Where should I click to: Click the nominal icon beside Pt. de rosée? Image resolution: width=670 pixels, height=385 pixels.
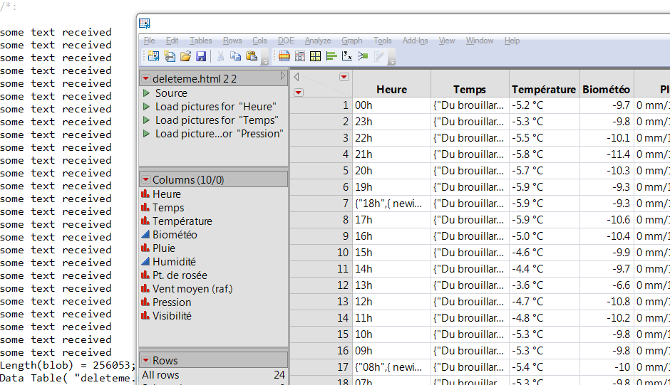(x=145, y=275)
